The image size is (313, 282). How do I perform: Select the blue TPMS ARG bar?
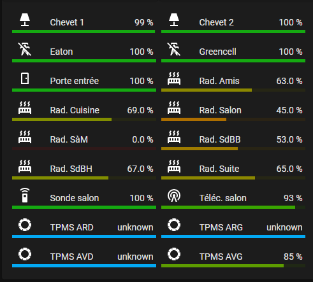coord(233,236)
